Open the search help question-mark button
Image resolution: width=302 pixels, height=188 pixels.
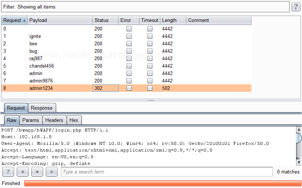[8, 172]
